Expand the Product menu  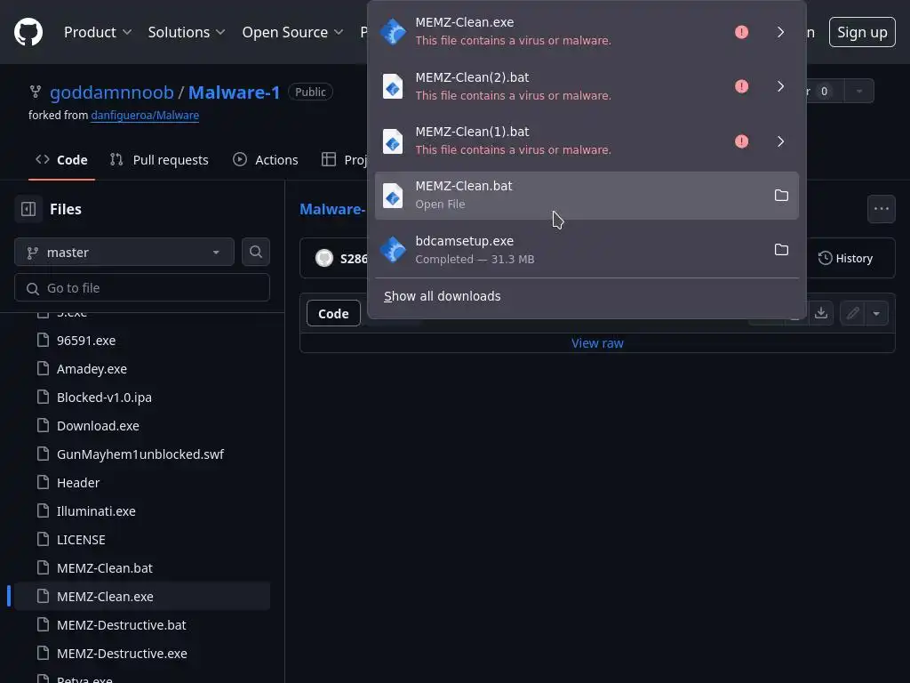(x=98, y=32)
